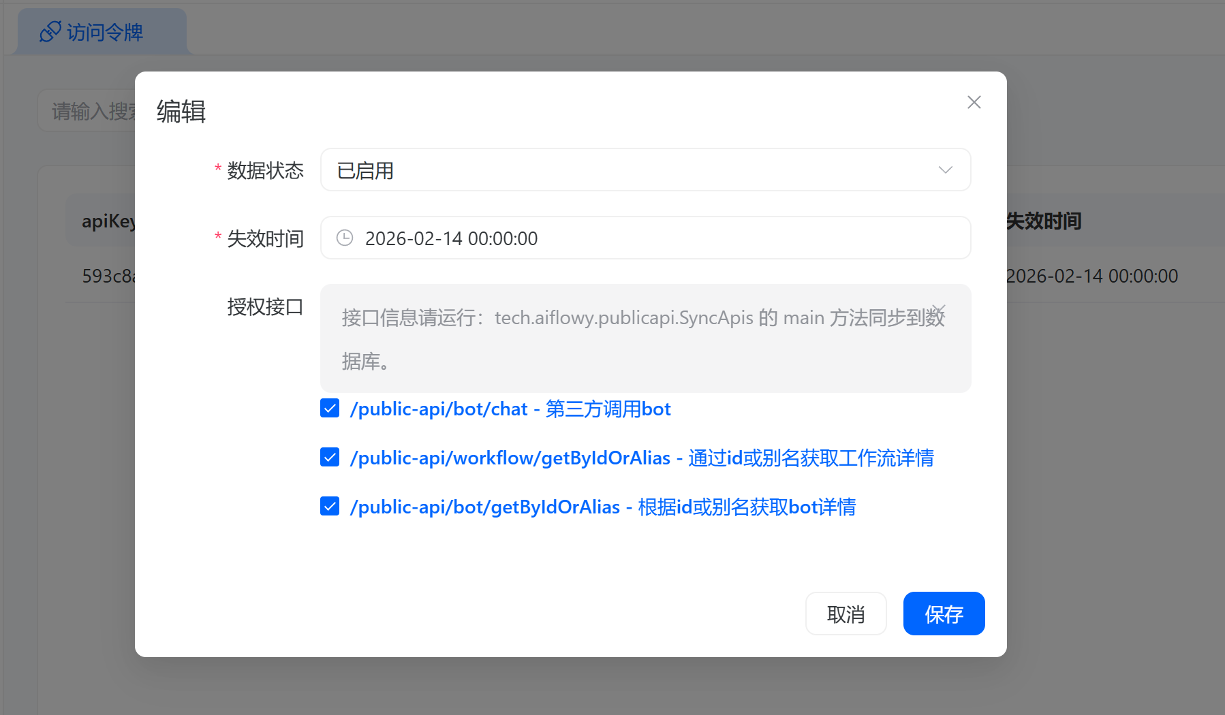Viewport: 1225px width, 715px height.
Task: Close the 编辑 dialog with the X
Action: 974,102
